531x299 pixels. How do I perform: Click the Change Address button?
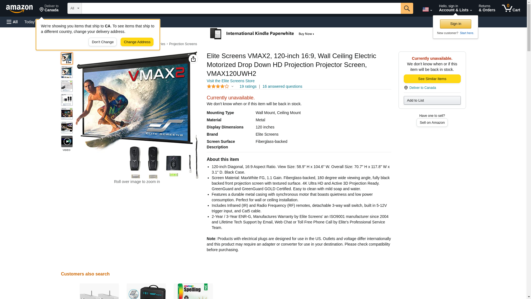coord(137,42)
